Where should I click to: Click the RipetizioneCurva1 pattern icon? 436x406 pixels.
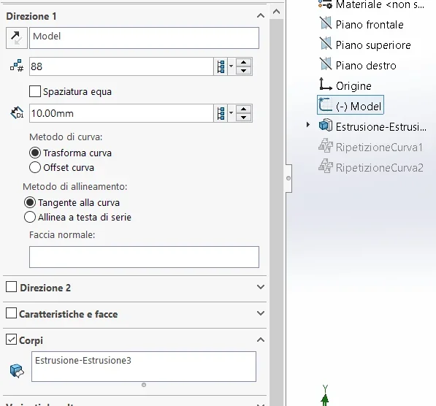[x=325, y=146]
